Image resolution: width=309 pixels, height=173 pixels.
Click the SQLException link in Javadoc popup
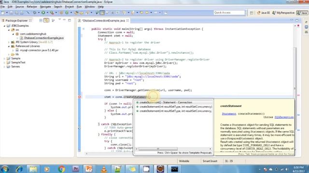pos(284,117)
